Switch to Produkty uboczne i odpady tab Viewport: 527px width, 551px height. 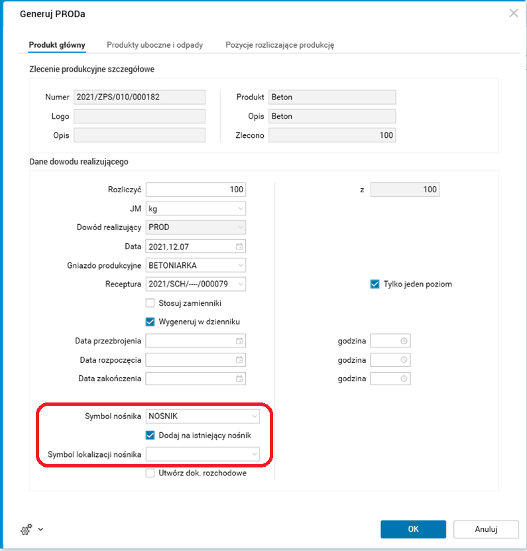[x=155, y=45]
